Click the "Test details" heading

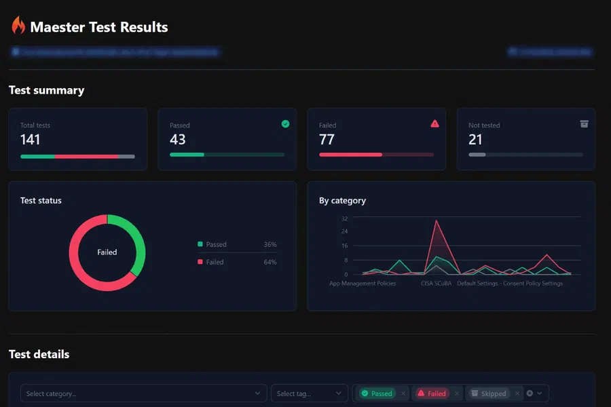39,354
